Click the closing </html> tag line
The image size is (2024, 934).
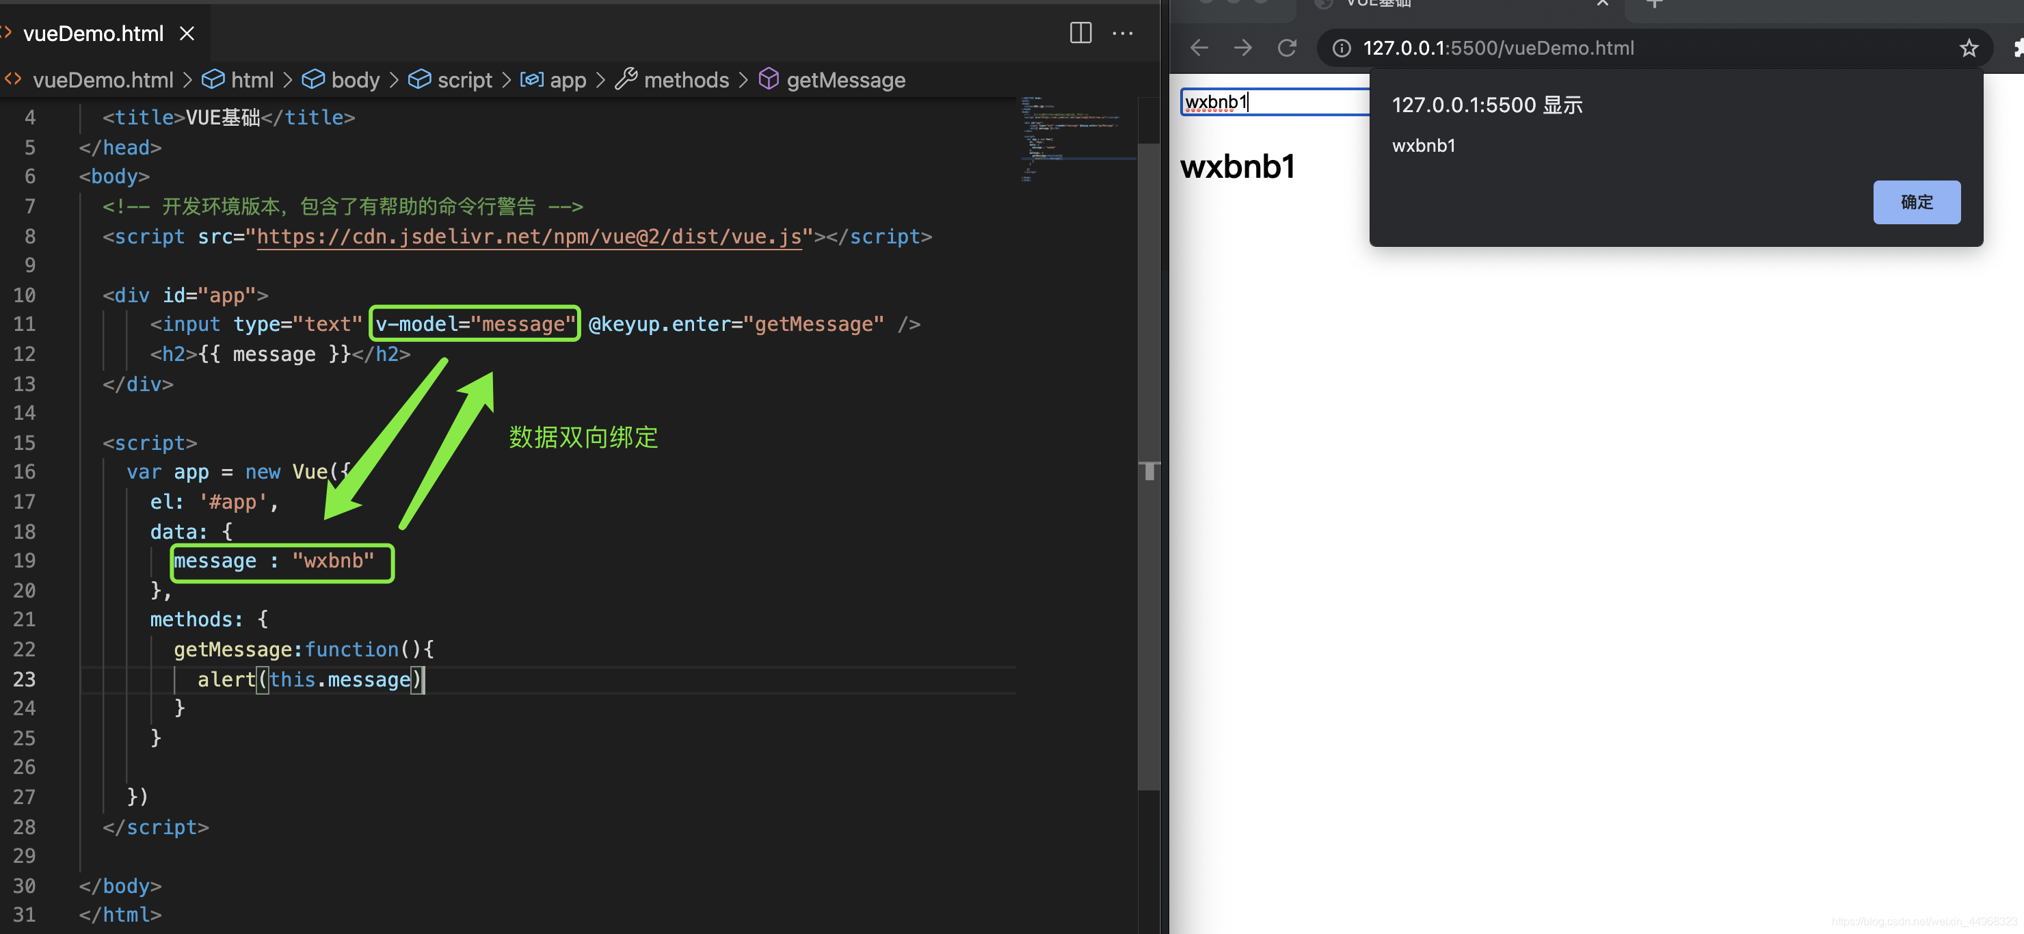coord(120,914)
